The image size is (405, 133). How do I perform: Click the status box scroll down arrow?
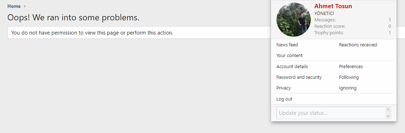(388, 116)
